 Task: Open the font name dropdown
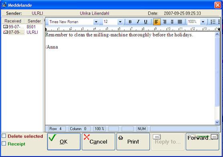[x=96, y=22]
